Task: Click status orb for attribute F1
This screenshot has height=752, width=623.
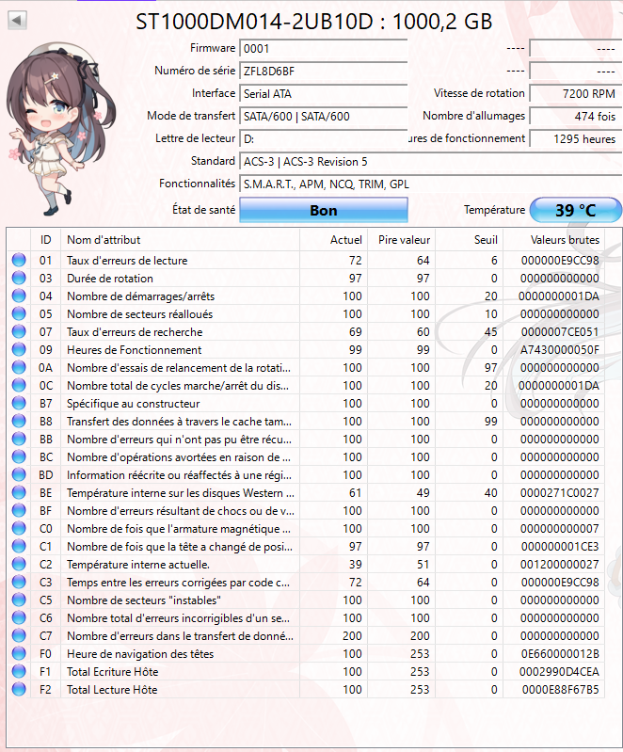Action: (19, 671)
